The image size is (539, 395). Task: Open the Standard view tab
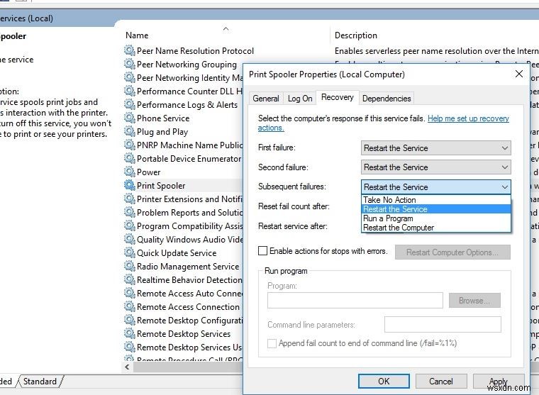(40, 382)
